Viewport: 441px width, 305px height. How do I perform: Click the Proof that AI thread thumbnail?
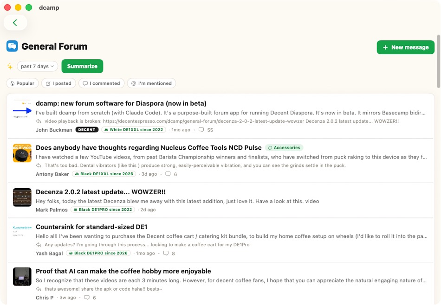[22, 277]
